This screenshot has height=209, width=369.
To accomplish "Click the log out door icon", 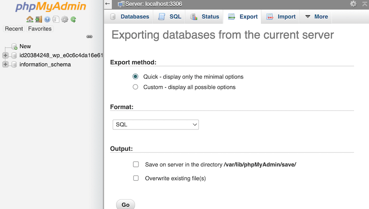I will [38, 19].
